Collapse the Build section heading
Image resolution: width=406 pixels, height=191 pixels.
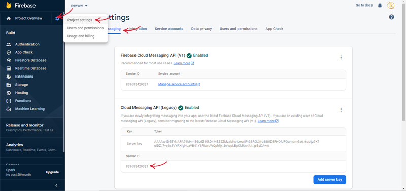tap(11, 33)
